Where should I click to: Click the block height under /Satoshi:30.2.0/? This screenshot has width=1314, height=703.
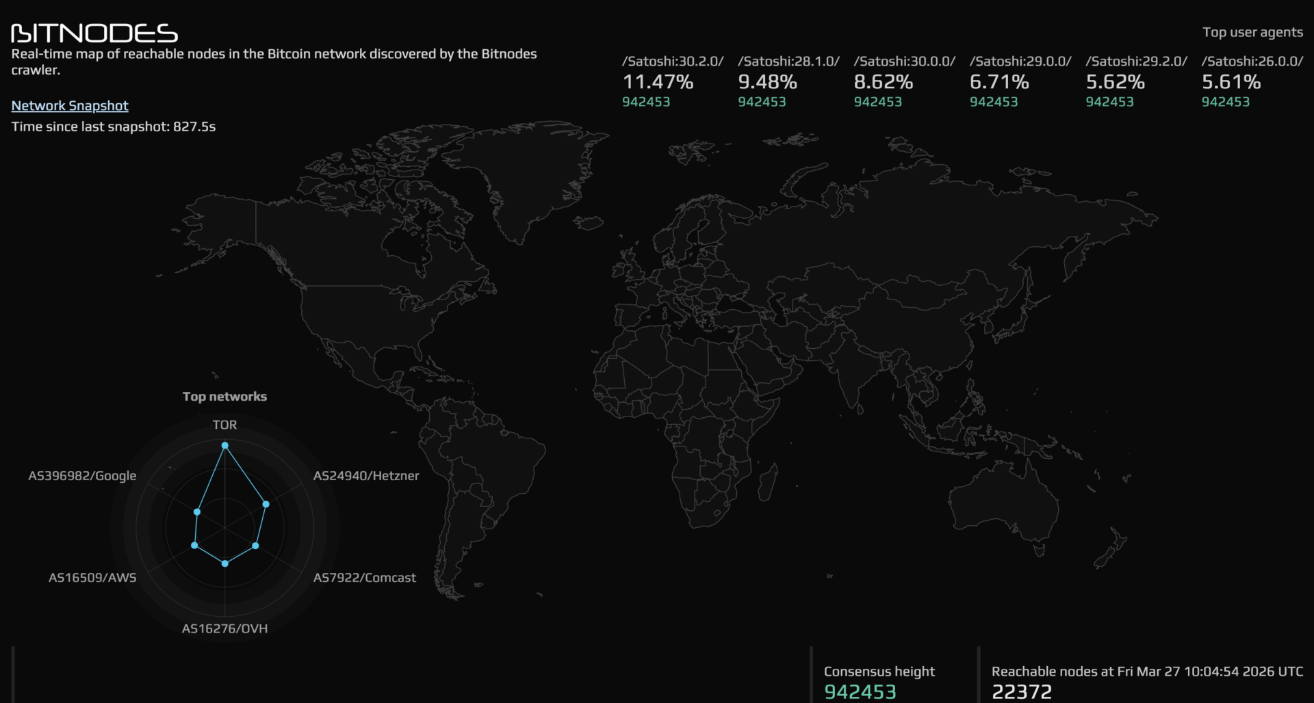(646, 102)
